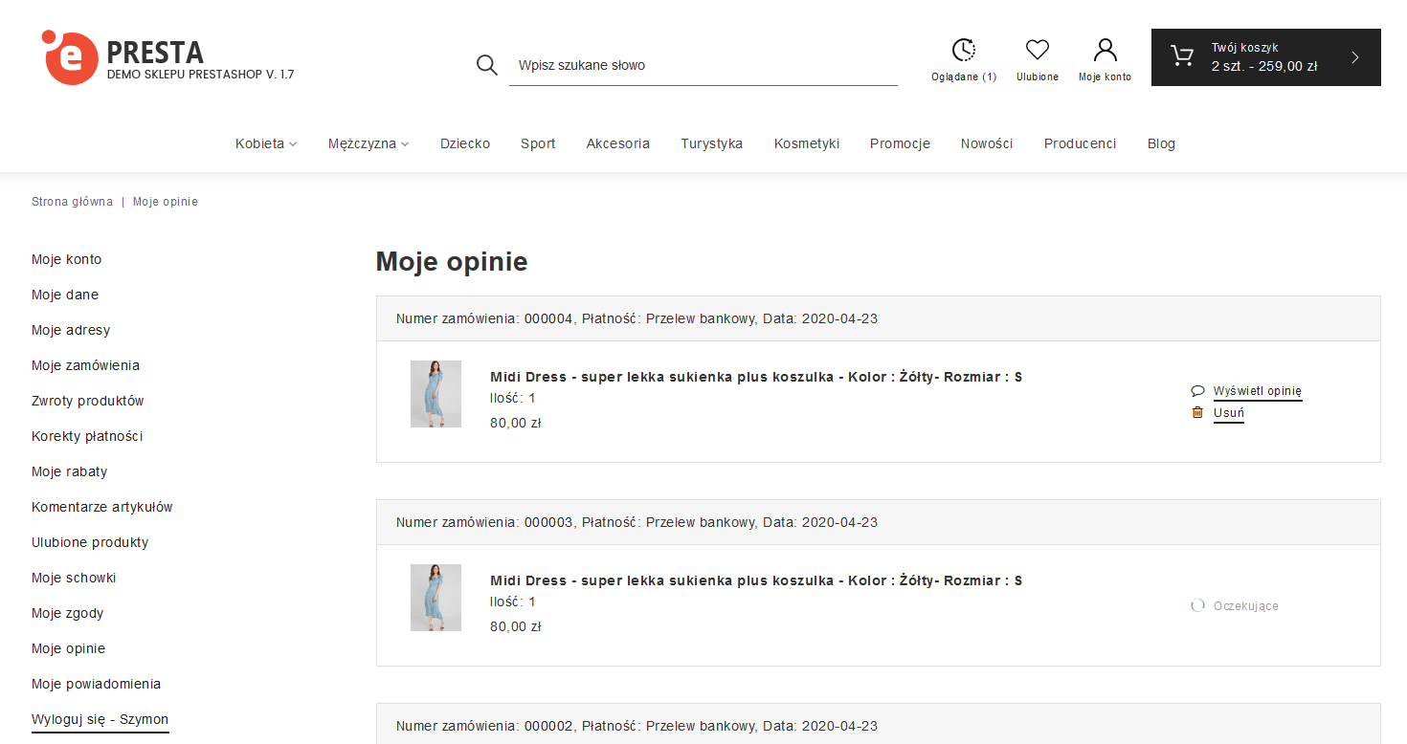1407x744 pixels.
Task: Click the Presta logo
Action: coord(167,57)
